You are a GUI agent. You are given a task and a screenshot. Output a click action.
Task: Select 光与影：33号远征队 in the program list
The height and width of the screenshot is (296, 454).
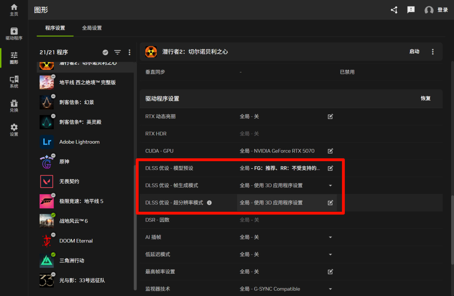click(86, 280)
